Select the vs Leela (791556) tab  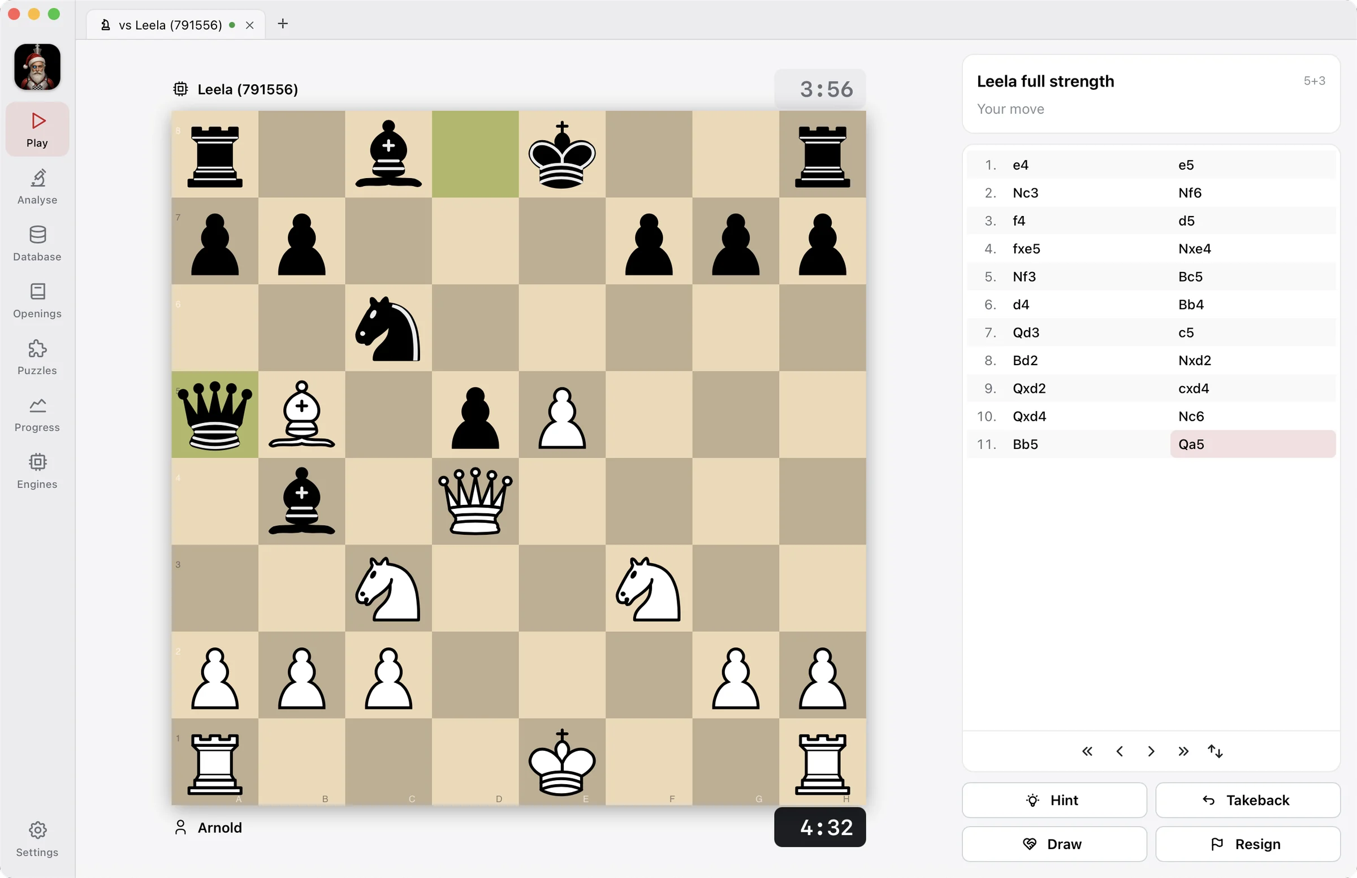coord(176,25)
